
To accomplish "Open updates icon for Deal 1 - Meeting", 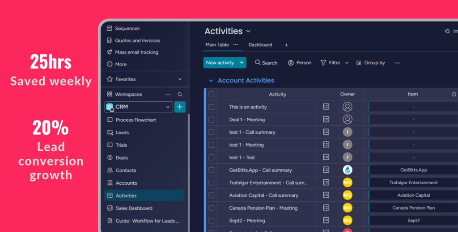I will (326, 120).
